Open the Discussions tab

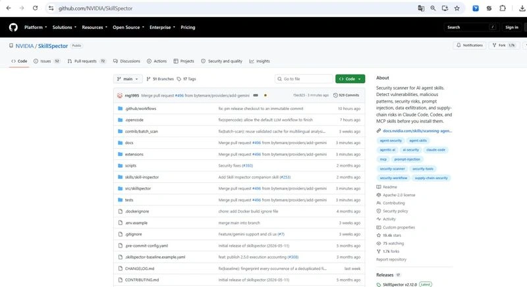click(126, 61)
